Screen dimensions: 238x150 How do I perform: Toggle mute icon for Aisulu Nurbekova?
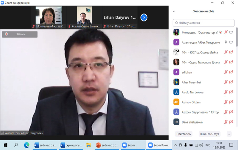pos(226,92)
